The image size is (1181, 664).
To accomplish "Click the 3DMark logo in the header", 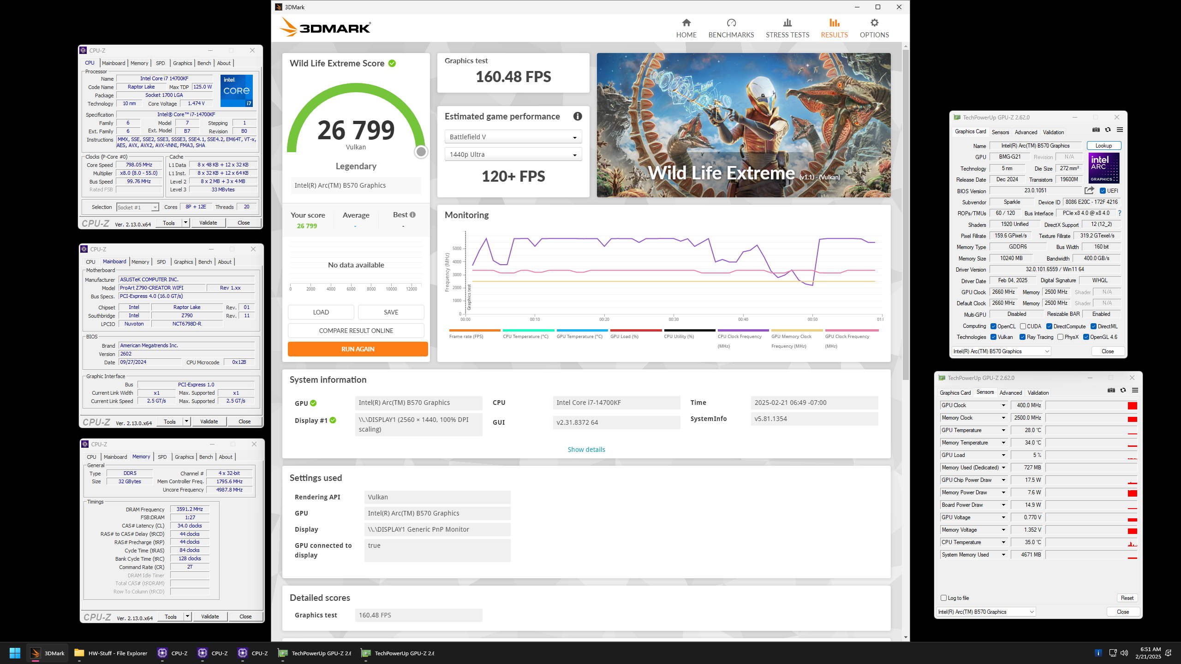I will (x=325, y=27).
